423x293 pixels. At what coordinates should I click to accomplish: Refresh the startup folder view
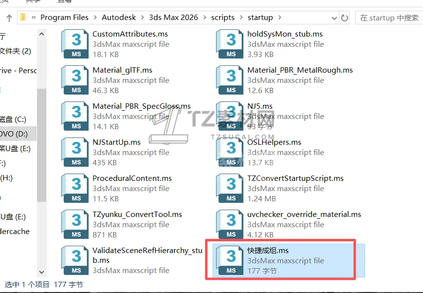[345, 18]
